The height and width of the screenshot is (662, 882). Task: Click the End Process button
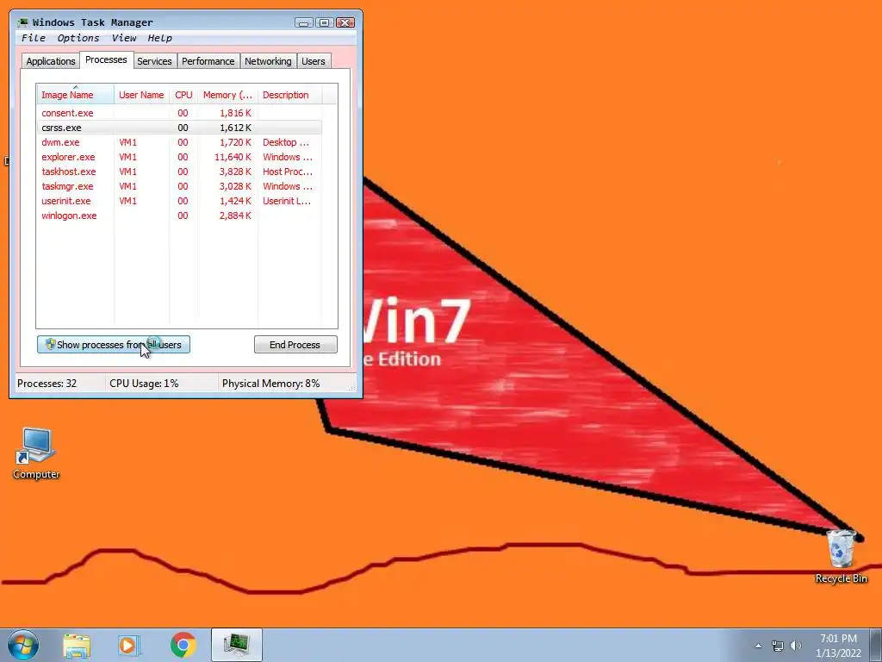pyautogui.click(x=295, y=345)
